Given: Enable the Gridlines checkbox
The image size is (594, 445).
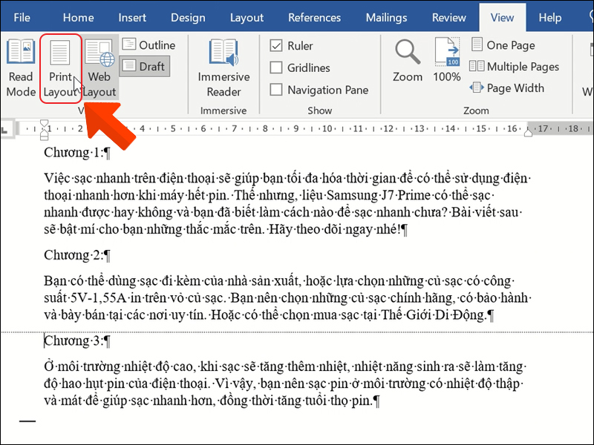Looking at the screenshot, I should pos(276,68).
